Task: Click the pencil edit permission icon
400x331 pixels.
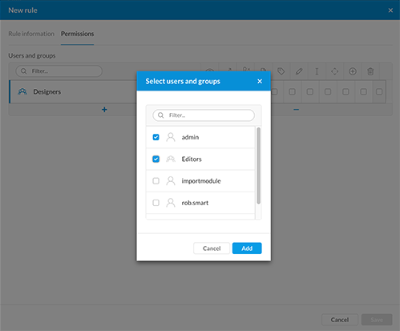Action: tap(299, 71)
